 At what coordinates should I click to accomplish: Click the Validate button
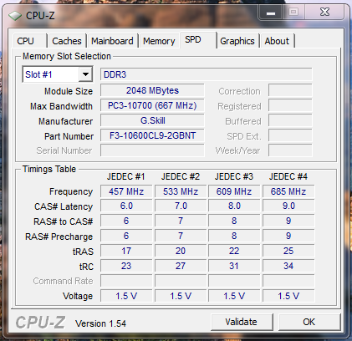pos(242,322)
